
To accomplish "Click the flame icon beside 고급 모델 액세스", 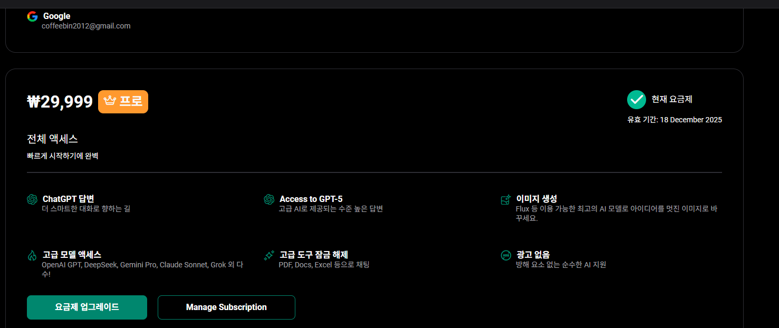I will 32,255.
